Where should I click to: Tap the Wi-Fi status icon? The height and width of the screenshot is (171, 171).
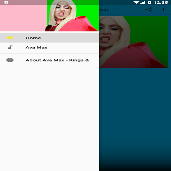(136, 2)
